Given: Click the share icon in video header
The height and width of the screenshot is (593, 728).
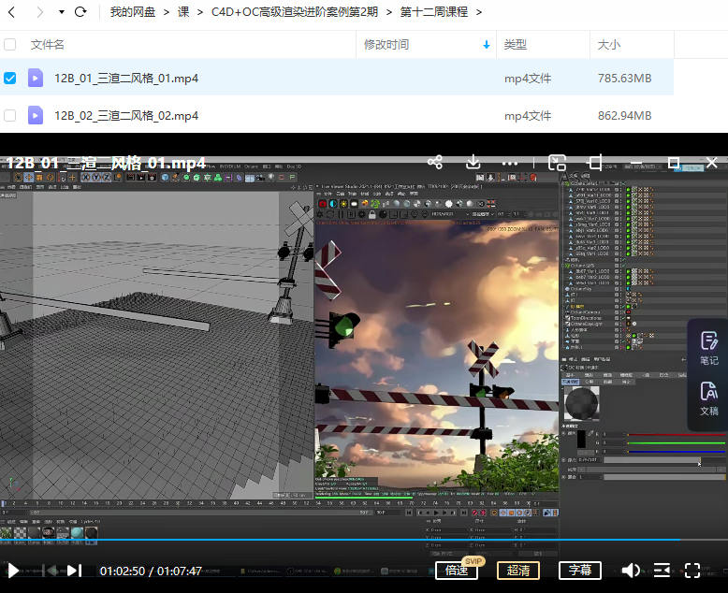Looking at the screenshot, I should point(435,162).
